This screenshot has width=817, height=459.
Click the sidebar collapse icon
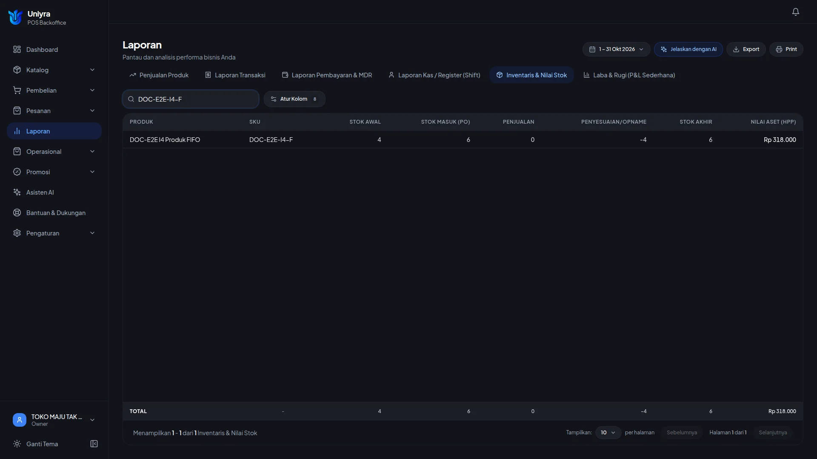pyautogui.click(x=94, y=444)
